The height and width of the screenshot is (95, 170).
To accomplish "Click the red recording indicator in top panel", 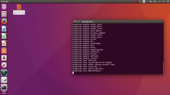I will (x=136, y=2).
